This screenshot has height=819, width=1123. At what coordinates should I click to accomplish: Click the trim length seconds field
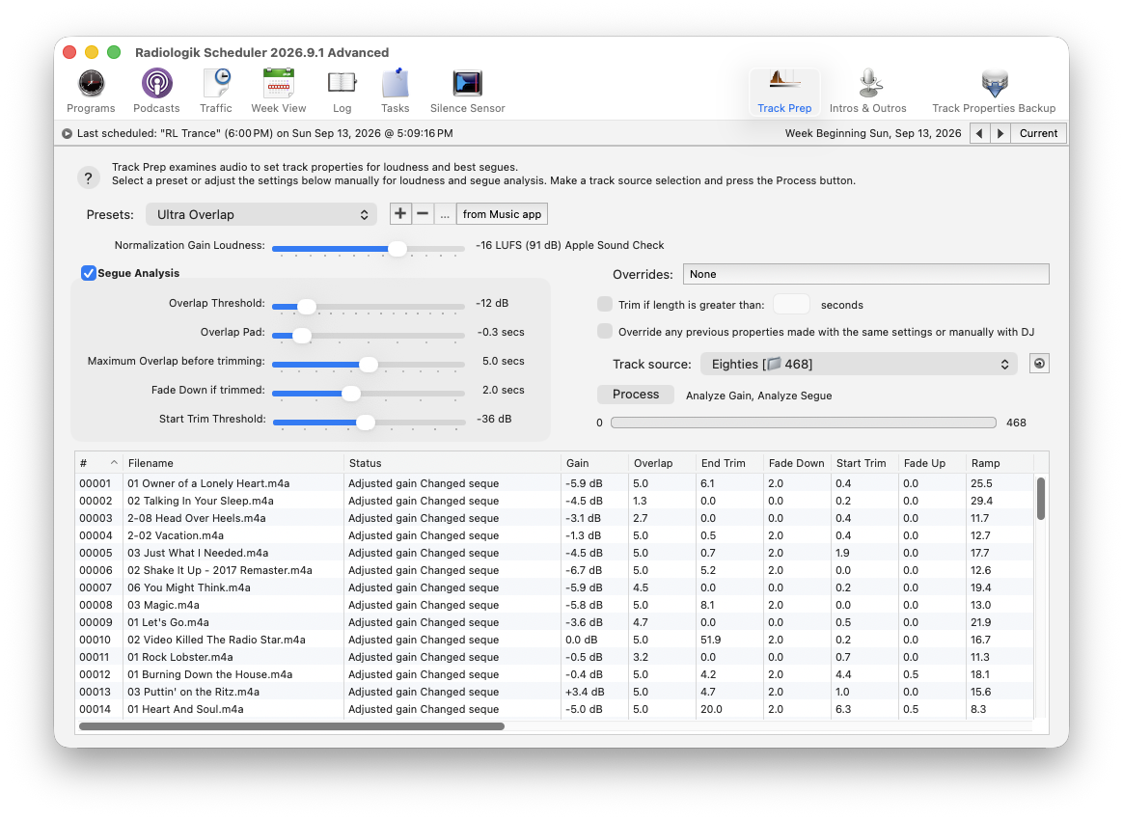tap(791, 304)
